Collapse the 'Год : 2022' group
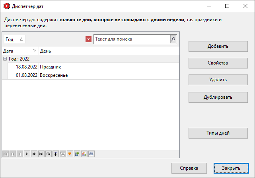The width and height of the screenshot is (255, 178). tap(5, 59)
